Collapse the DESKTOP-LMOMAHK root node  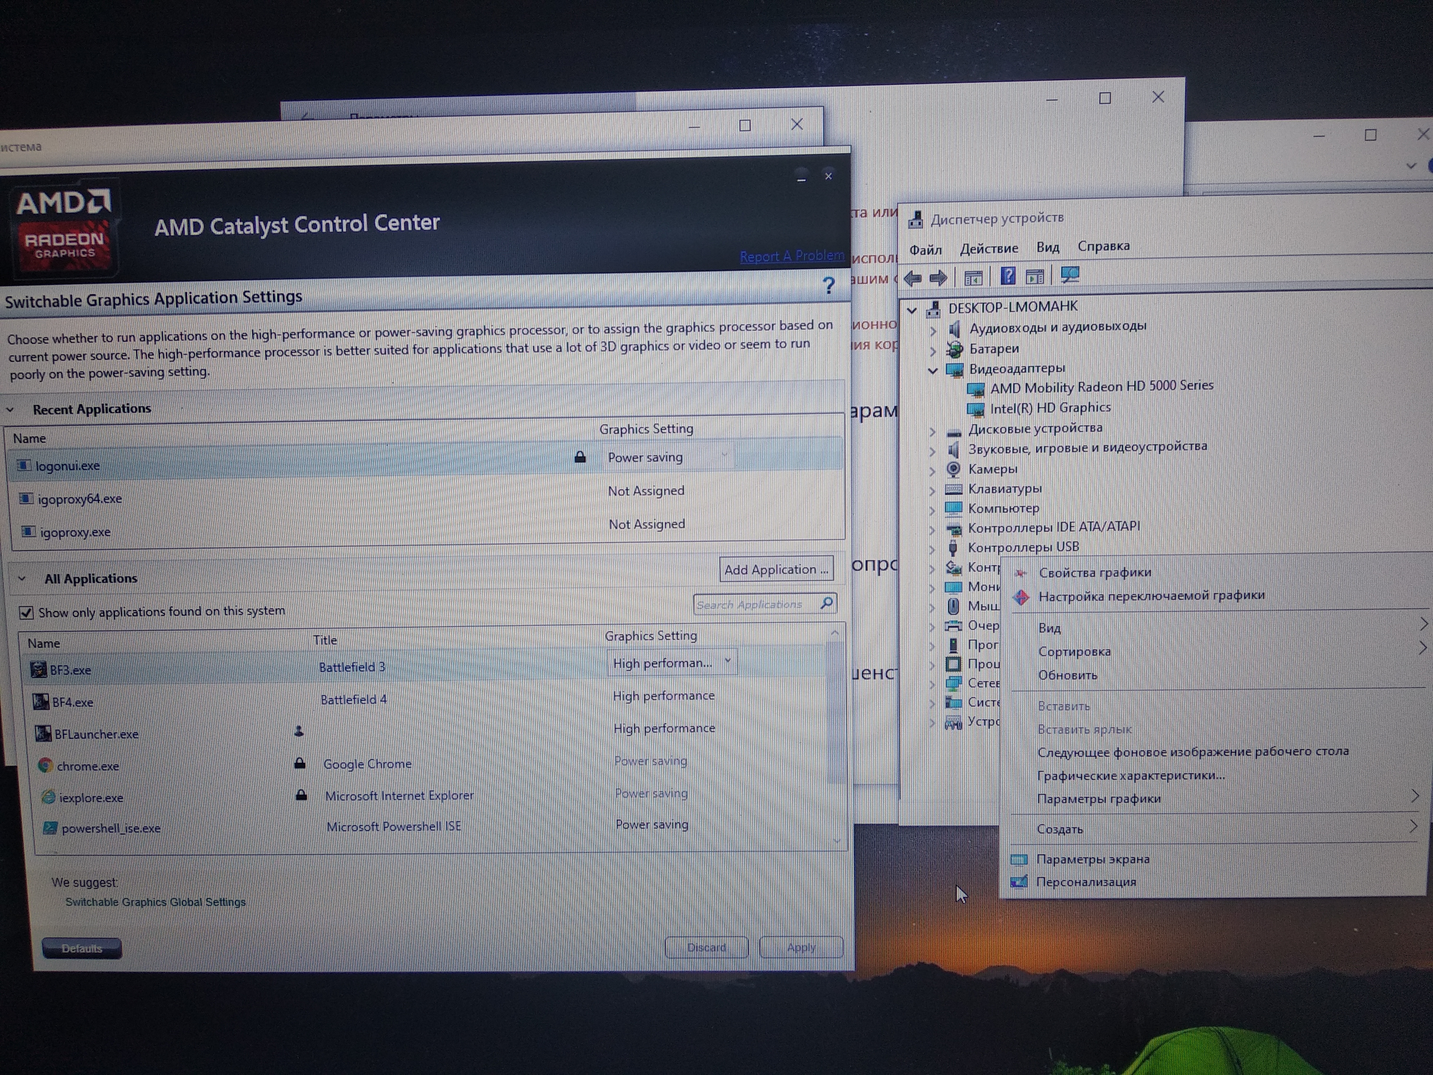pyautogui.click(x=912, y=311)
